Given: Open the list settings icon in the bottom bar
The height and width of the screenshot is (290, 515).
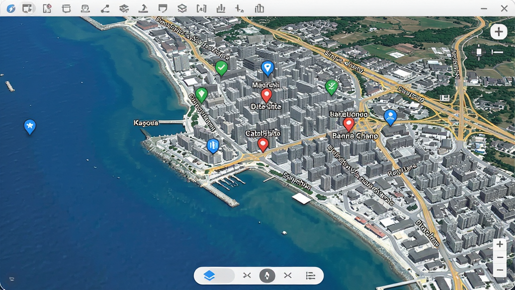Looking at the screenshot, I should click(x=310, y=275).
